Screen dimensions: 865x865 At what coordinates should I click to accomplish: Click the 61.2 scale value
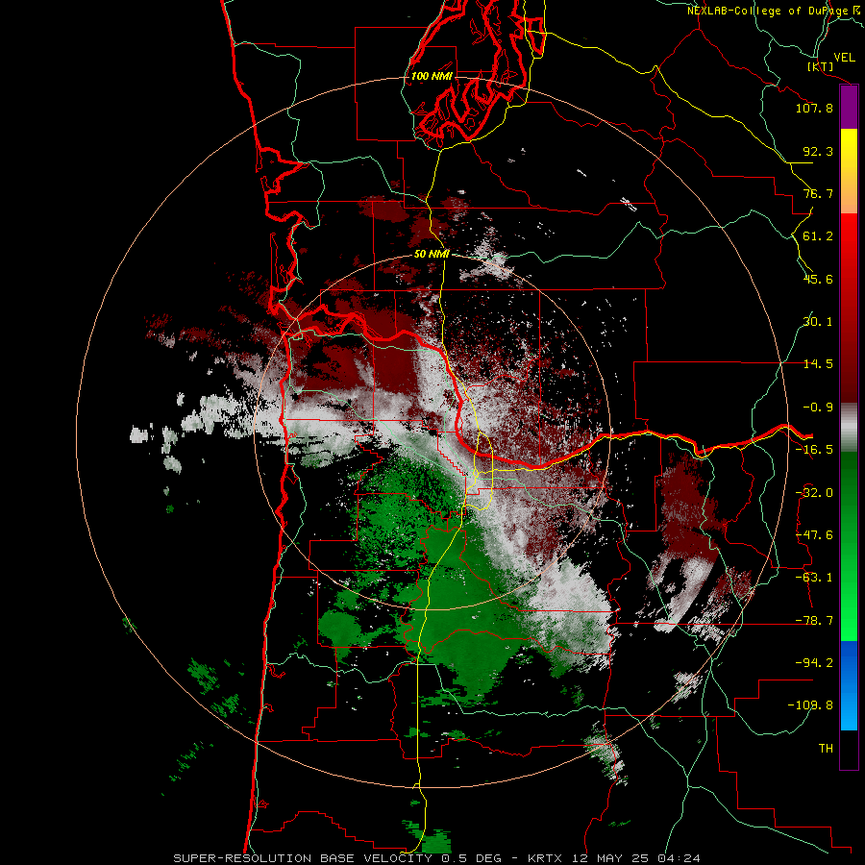point(818,236)
